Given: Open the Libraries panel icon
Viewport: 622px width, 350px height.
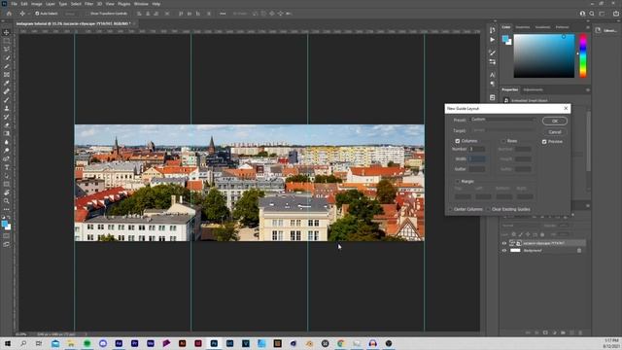Looking at the screenshot, I should click(599, 30).
